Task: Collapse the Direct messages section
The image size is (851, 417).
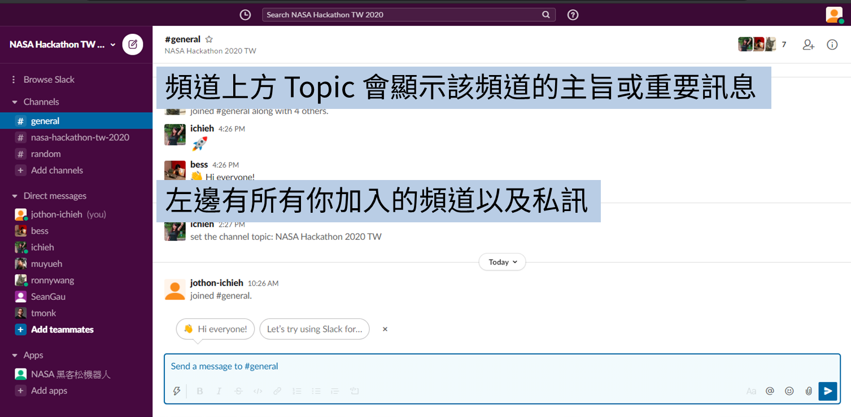Action: (x=15, y=196)
